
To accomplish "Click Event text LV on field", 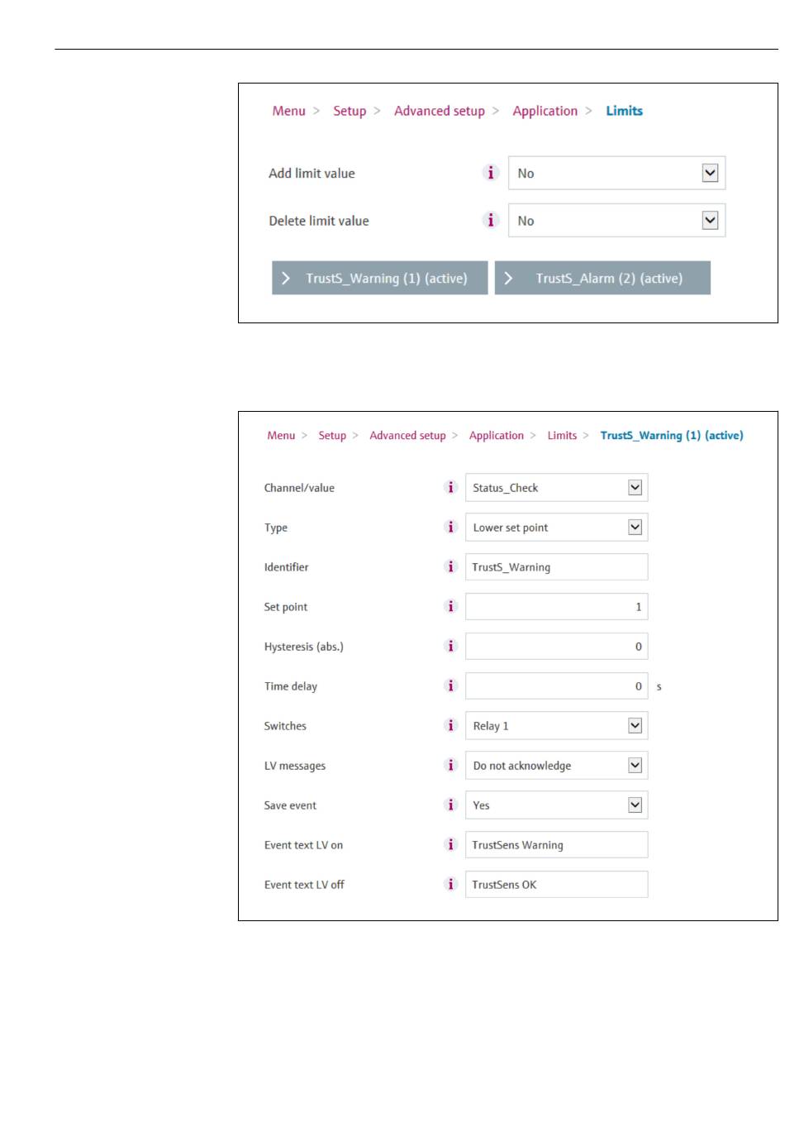I will click(556, 845).
